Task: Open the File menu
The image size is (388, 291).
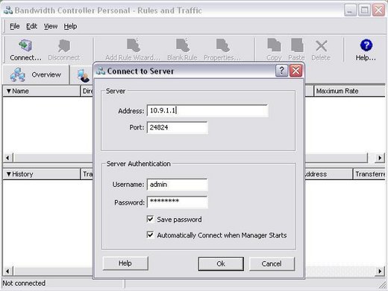Action: 15,26
